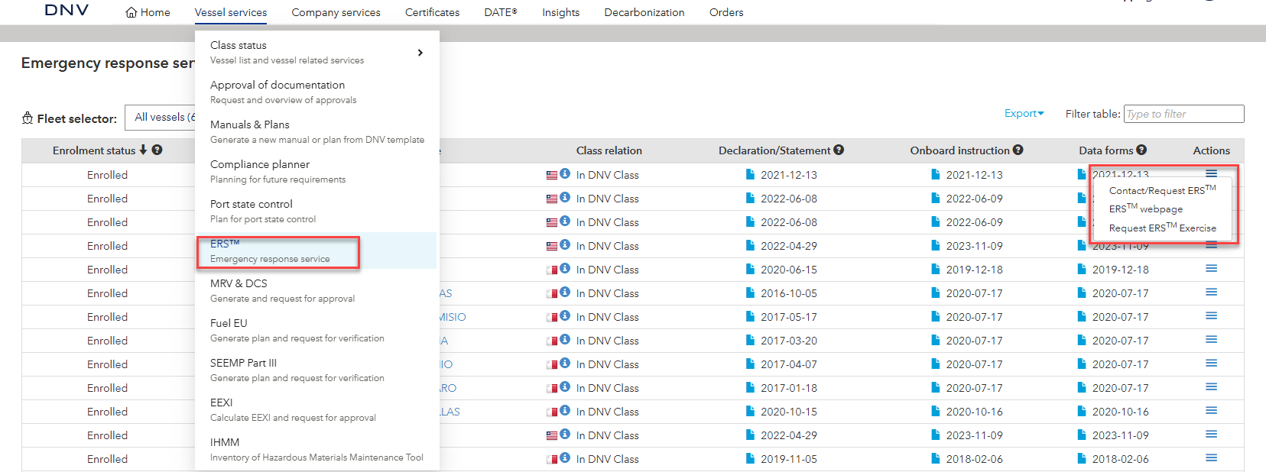
Task: Open Company services menu
Action: 336,12
